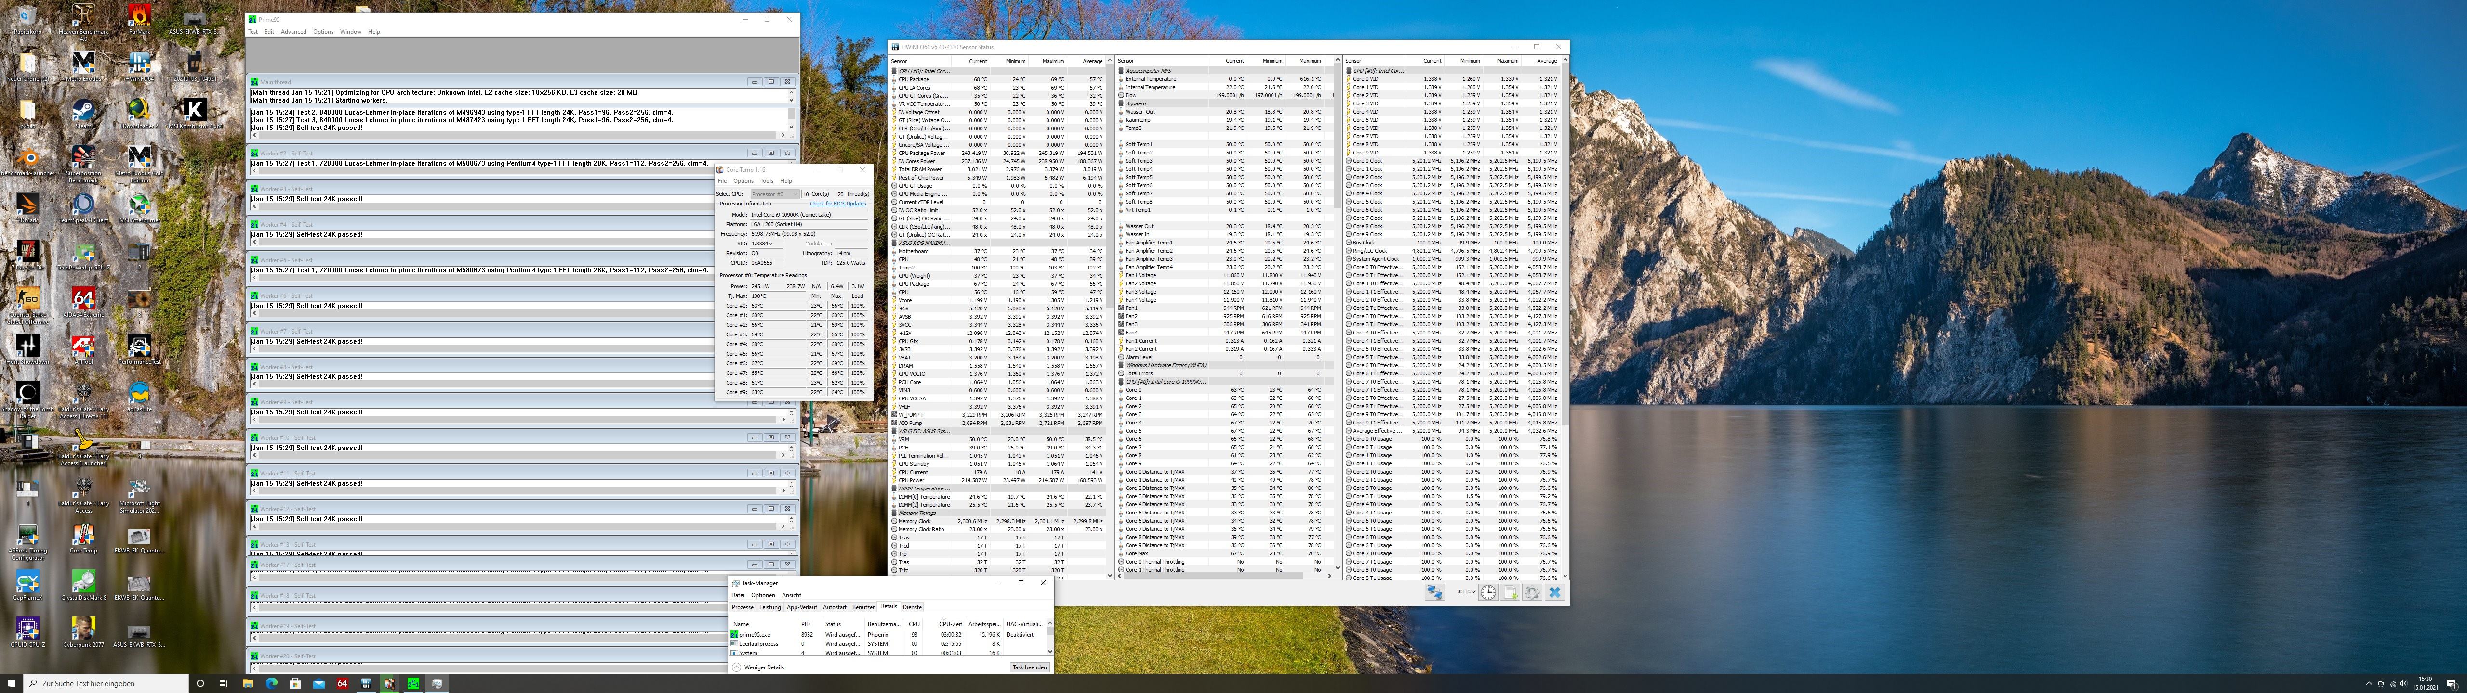Close HWiNFO sensors with blue X icon
The image size is (2467, 693).
[x=1554, y=592]
